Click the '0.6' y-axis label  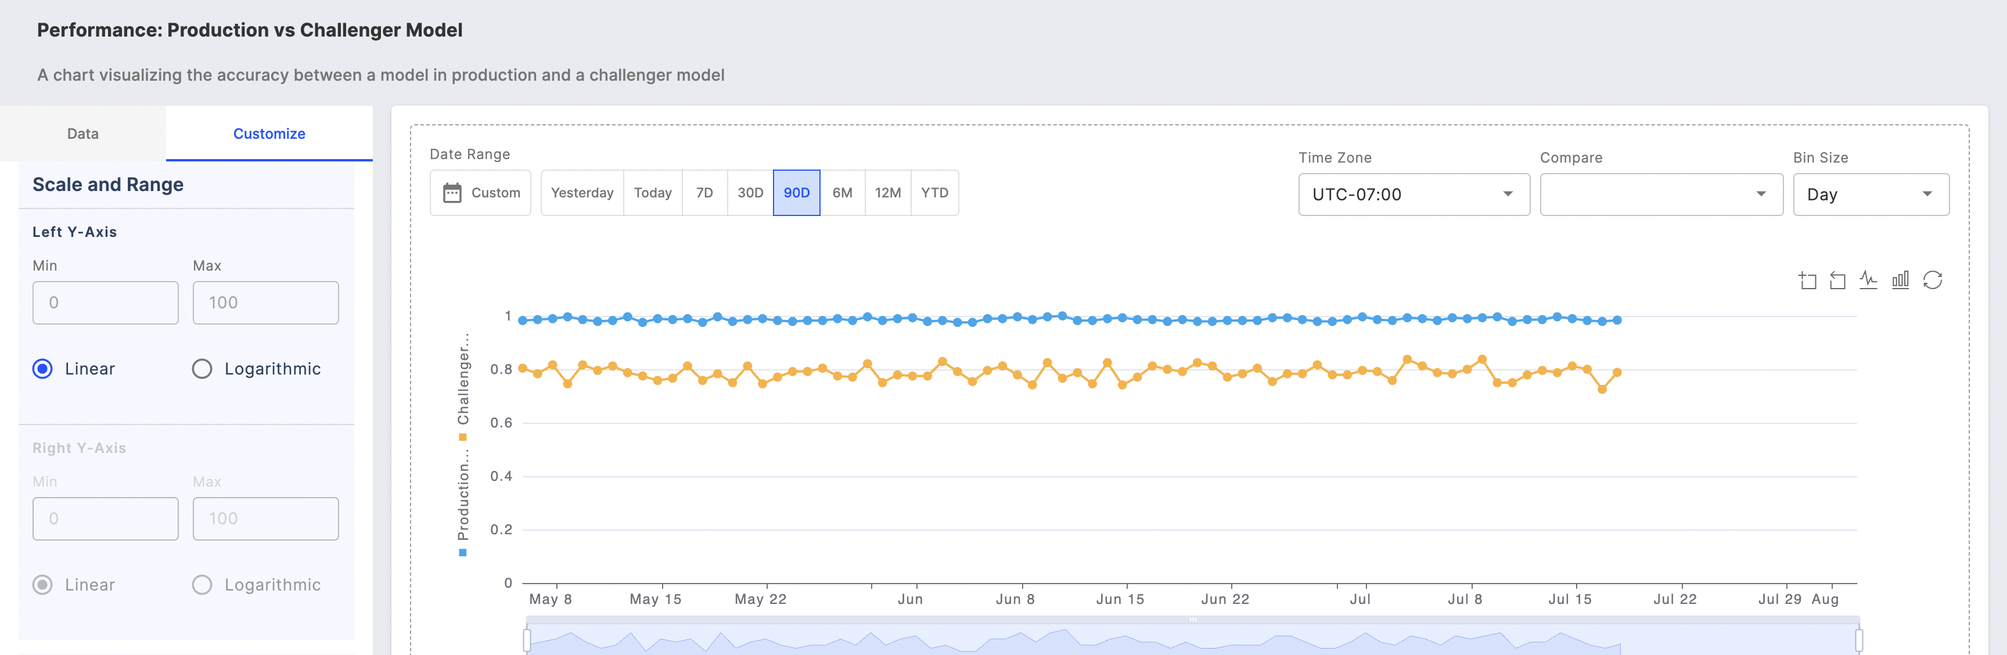point(501,423)
